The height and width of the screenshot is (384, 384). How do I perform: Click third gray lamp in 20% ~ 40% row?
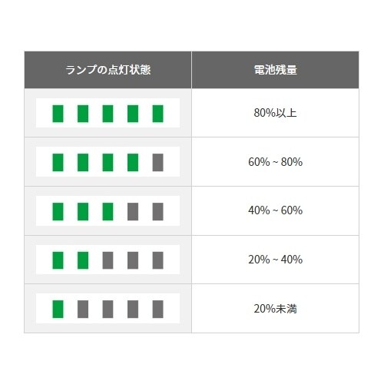pyautogui.click(x=108, y=260)
